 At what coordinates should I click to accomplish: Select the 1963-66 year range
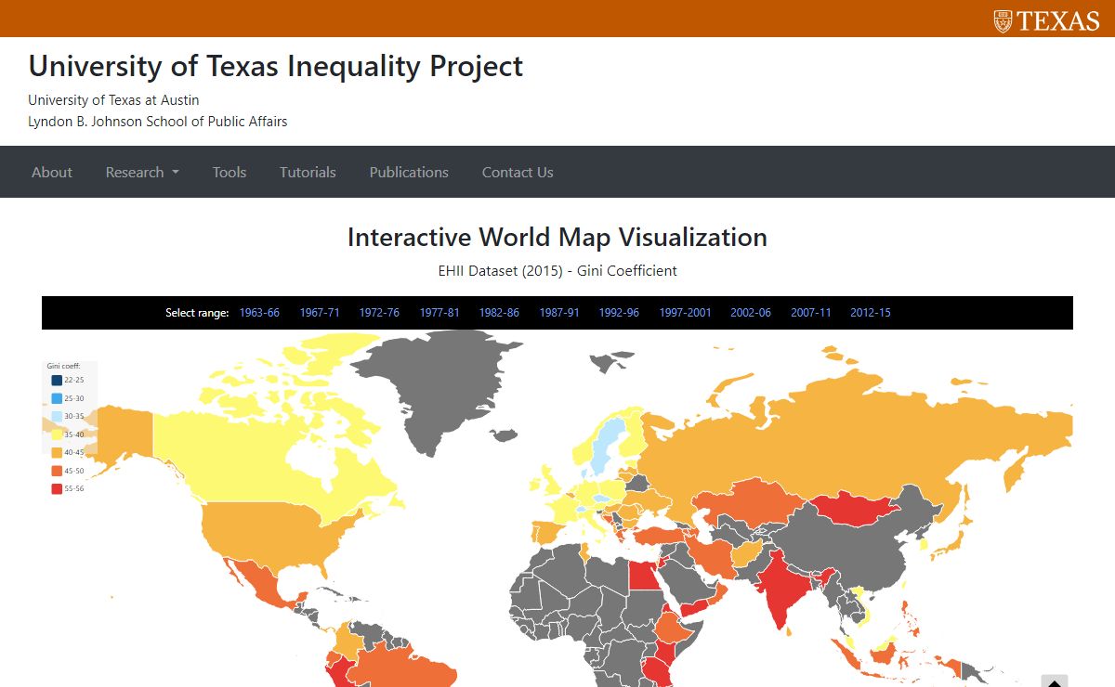point(259,313)
